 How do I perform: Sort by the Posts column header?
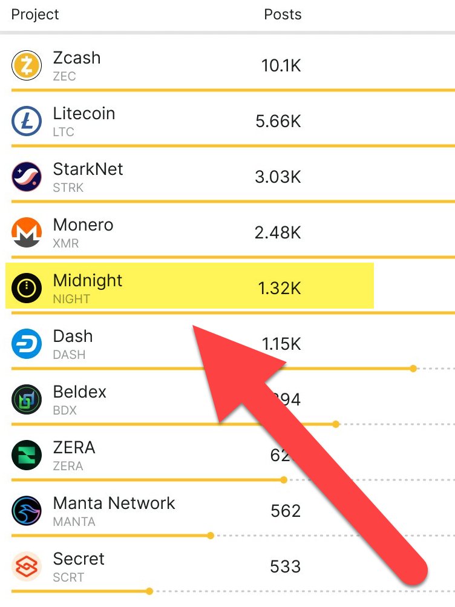point(283,15)
